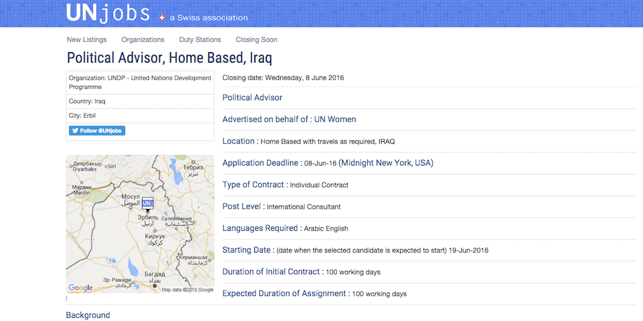Click the UN marker on the map
The image size is (643, 321).
tap(148, 204)
